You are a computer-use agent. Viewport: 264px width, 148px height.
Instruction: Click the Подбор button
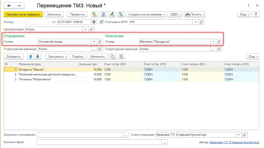coord(78,57)
